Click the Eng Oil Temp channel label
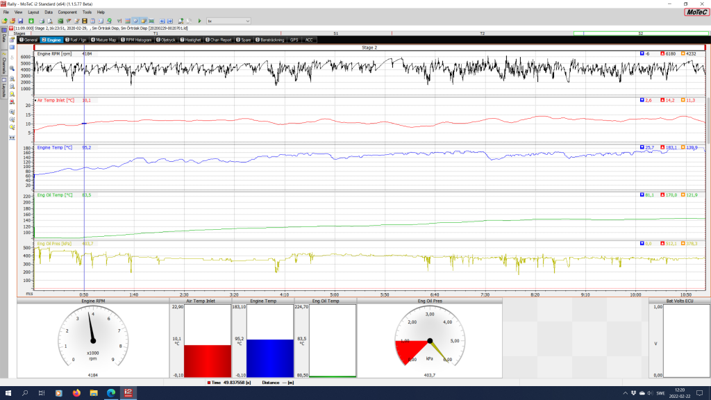 tap(54, 195)
